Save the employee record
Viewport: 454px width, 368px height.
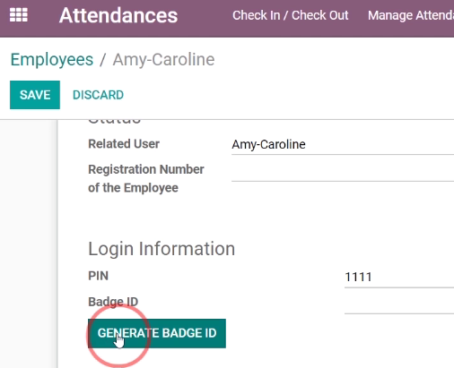pyautogui.click(x=35, y=95)
